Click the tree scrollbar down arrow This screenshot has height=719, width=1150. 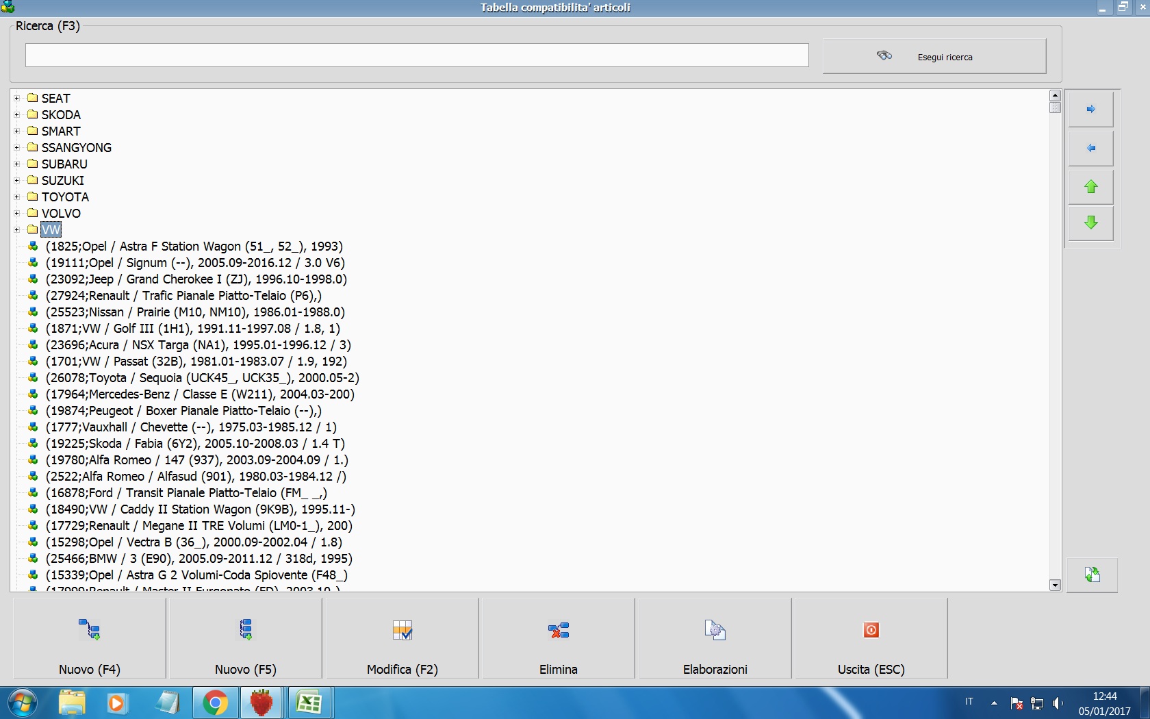coord(1055,585)
